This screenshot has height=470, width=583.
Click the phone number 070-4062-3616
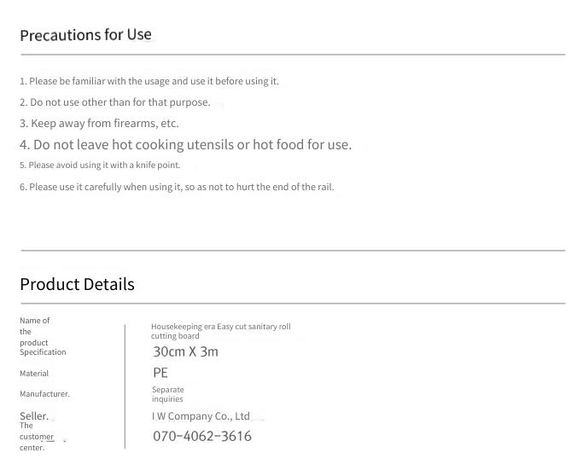202,436
